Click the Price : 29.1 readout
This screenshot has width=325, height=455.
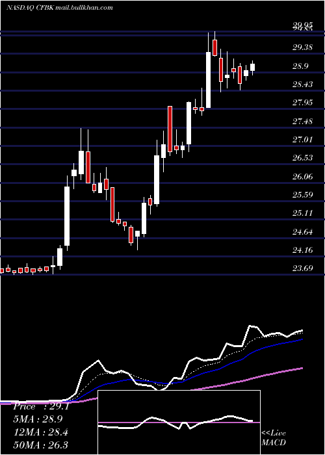coord(41,406)
